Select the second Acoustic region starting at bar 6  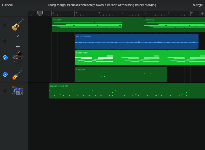175,25
